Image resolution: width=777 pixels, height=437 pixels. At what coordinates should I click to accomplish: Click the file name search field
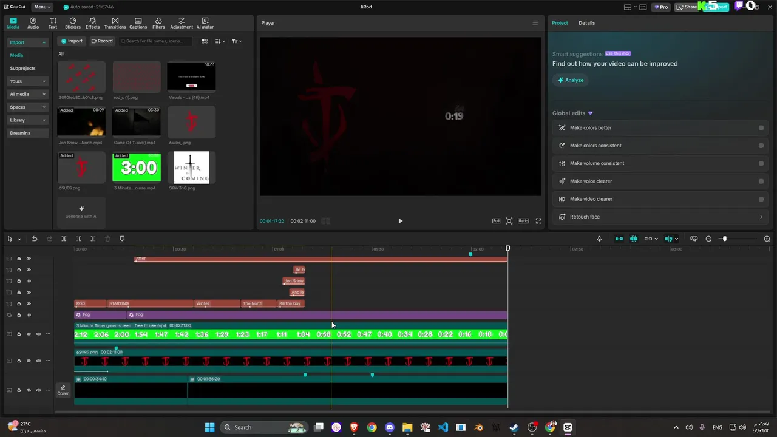(x=156, y=41)
